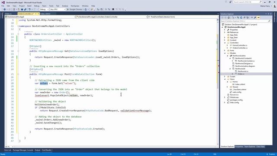Viewport: 277px width, 156px height.
Task: Click the notifications flag icon in title bar
Action: 226,2
